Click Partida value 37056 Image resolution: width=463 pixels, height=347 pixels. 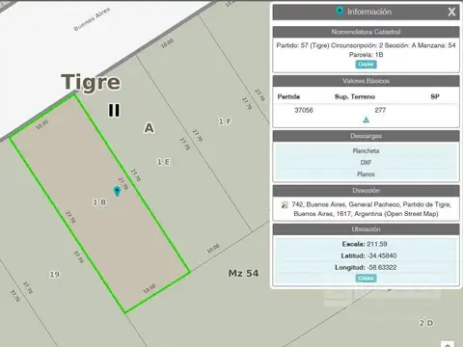click(304, 110)
